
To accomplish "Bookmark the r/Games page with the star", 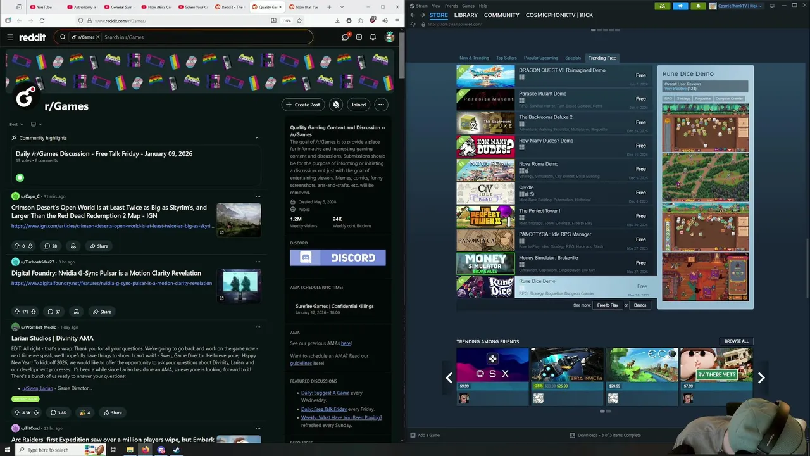I will coord(299,20).
